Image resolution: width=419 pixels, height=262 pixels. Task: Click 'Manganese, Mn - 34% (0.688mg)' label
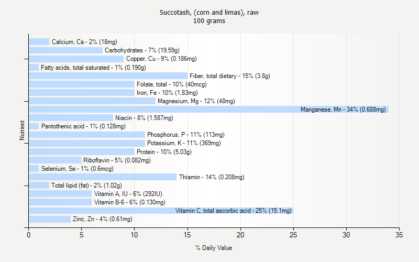[343, 110]
